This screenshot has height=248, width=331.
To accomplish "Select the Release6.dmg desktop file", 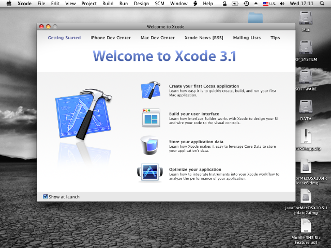I will (x=306, y=166).
